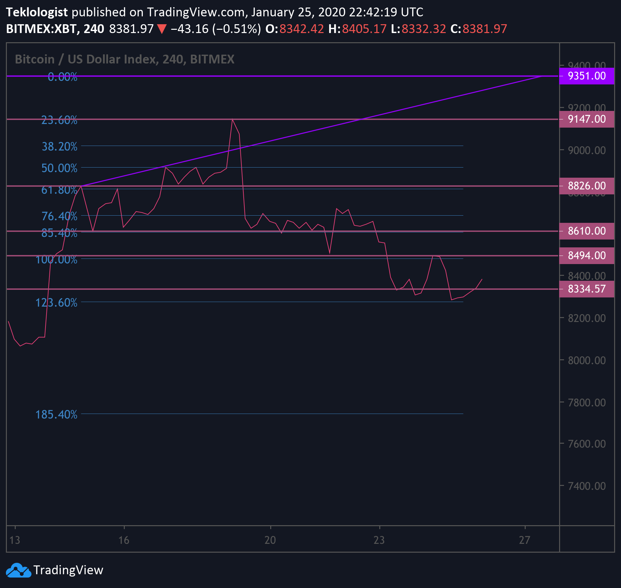
Task: Click date 27 on the time axis
Action: tap(524, 540)
